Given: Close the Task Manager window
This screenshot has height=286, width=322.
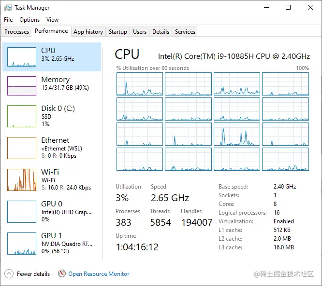Looking at the screenshot, I should click(x=310, y=8).
